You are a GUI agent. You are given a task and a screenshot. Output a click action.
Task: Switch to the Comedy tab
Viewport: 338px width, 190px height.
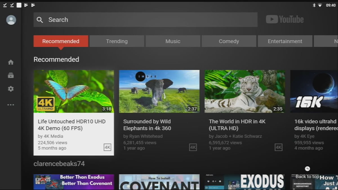(229, 41)
